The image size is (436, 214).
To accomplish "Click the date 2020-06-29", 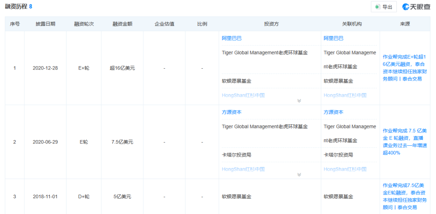I will (x=45, y=142).
